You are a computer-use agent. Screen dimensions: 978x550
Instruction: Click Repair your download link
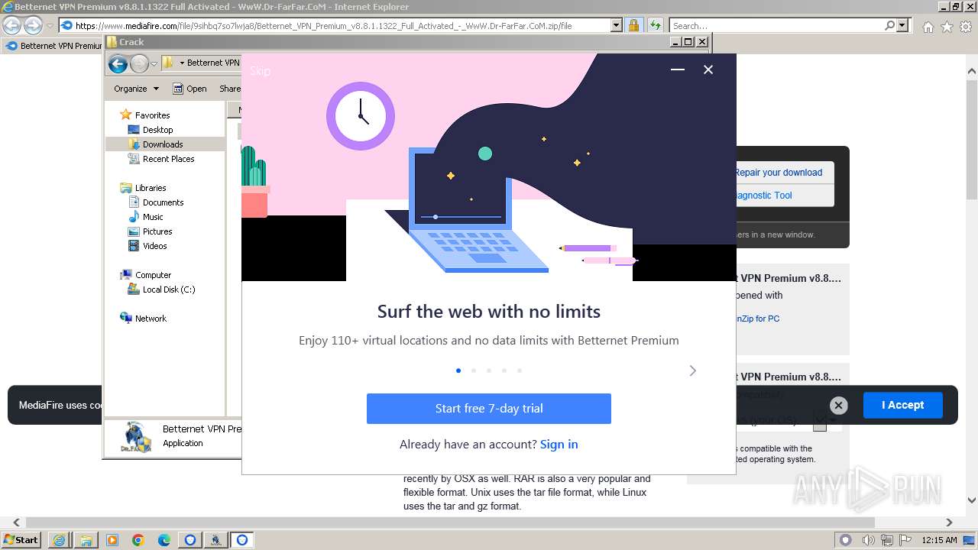coord(778,173)
